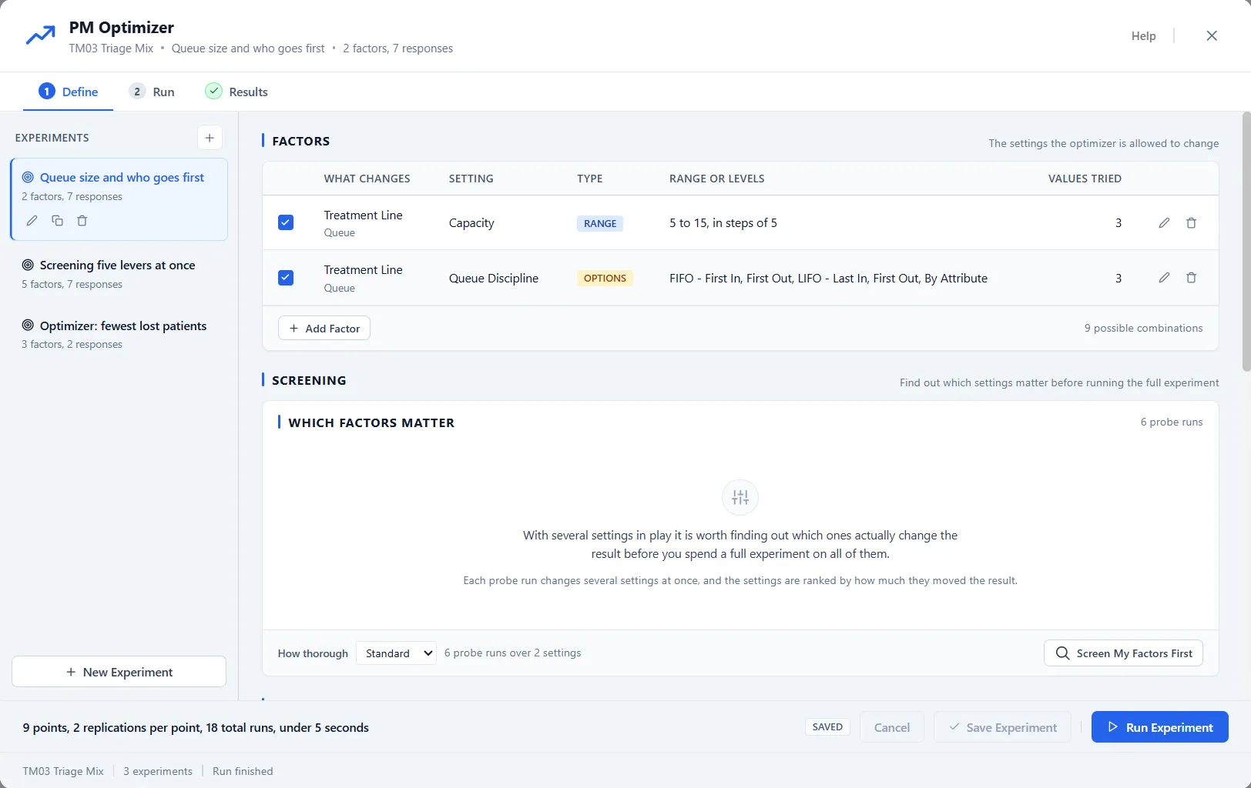Click the Add Factor button
The width and height of the screenshot is (1251, 788).
(x=324, y=328)
